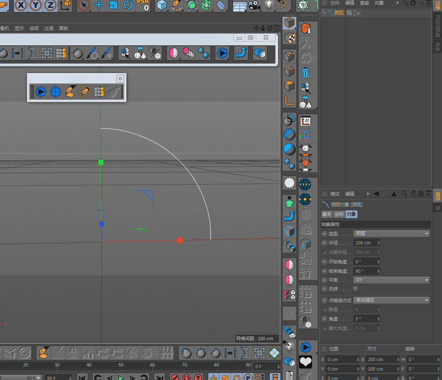Switch to the 对象 attribute tab
The height and width of the screenshot is (380, 442).
coord(351,214)
